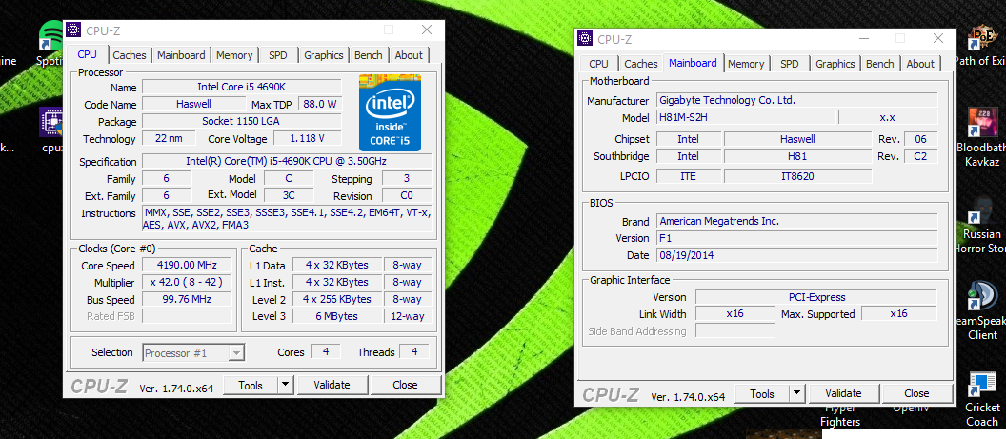
Task: Click the Bus Speed value 99.76 MHz
Action: 187,299
